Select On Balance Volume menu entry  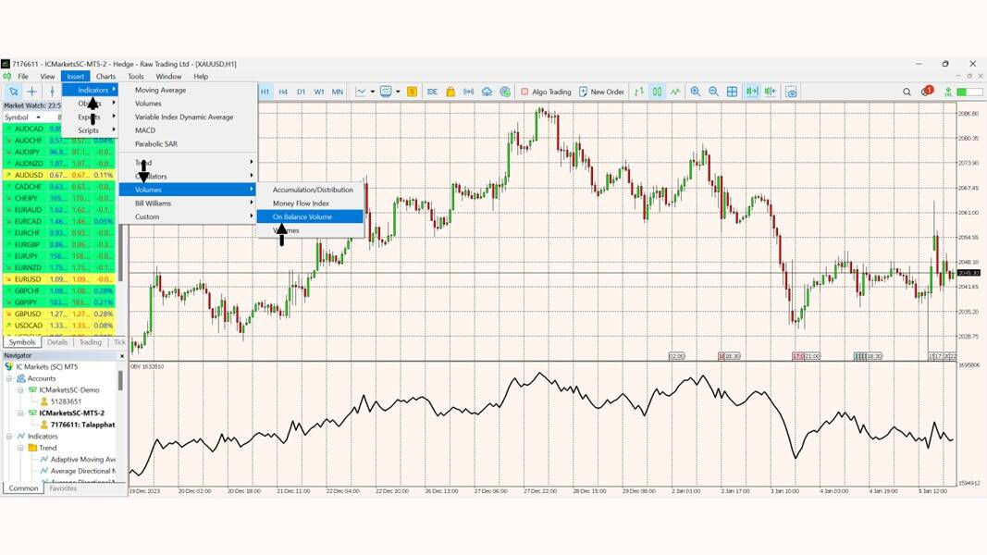pos(302,216)
